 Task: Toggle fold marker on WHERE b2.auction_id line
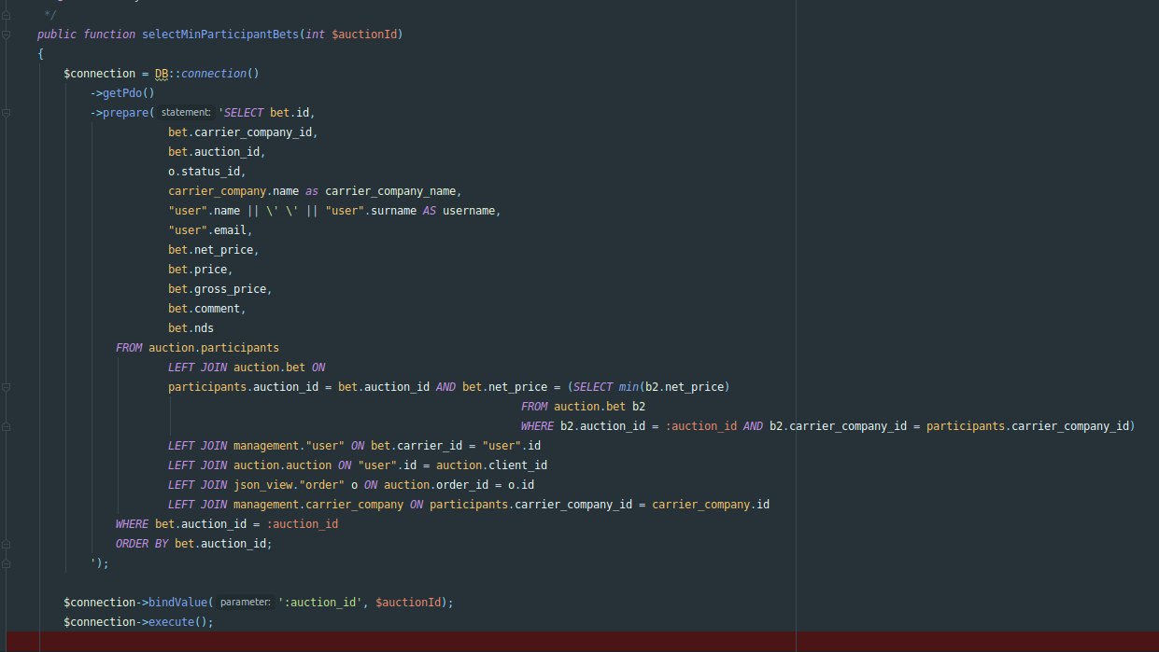(7, 425)
